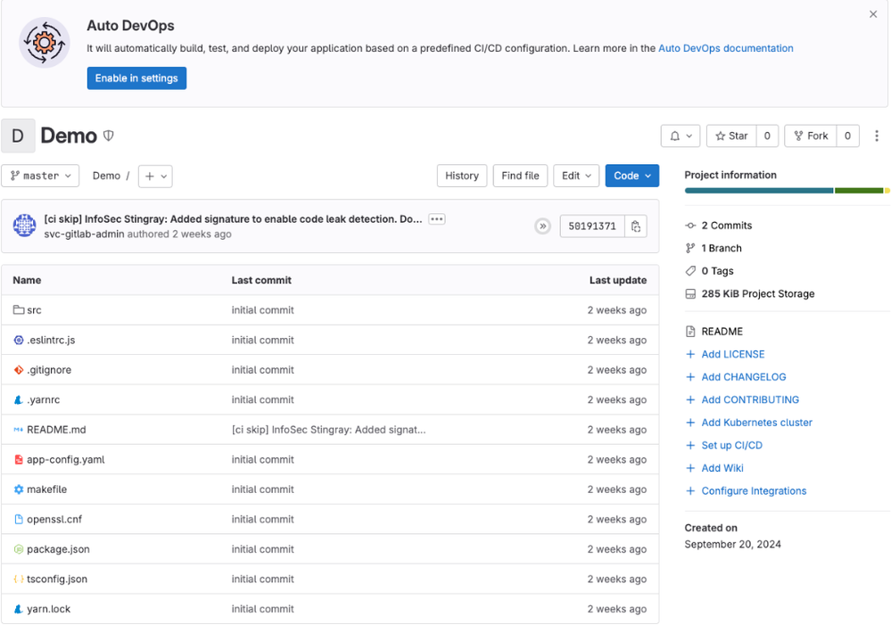Star the Demo project
The height and width of the screenshot is (625, 891).
[731, 136]
